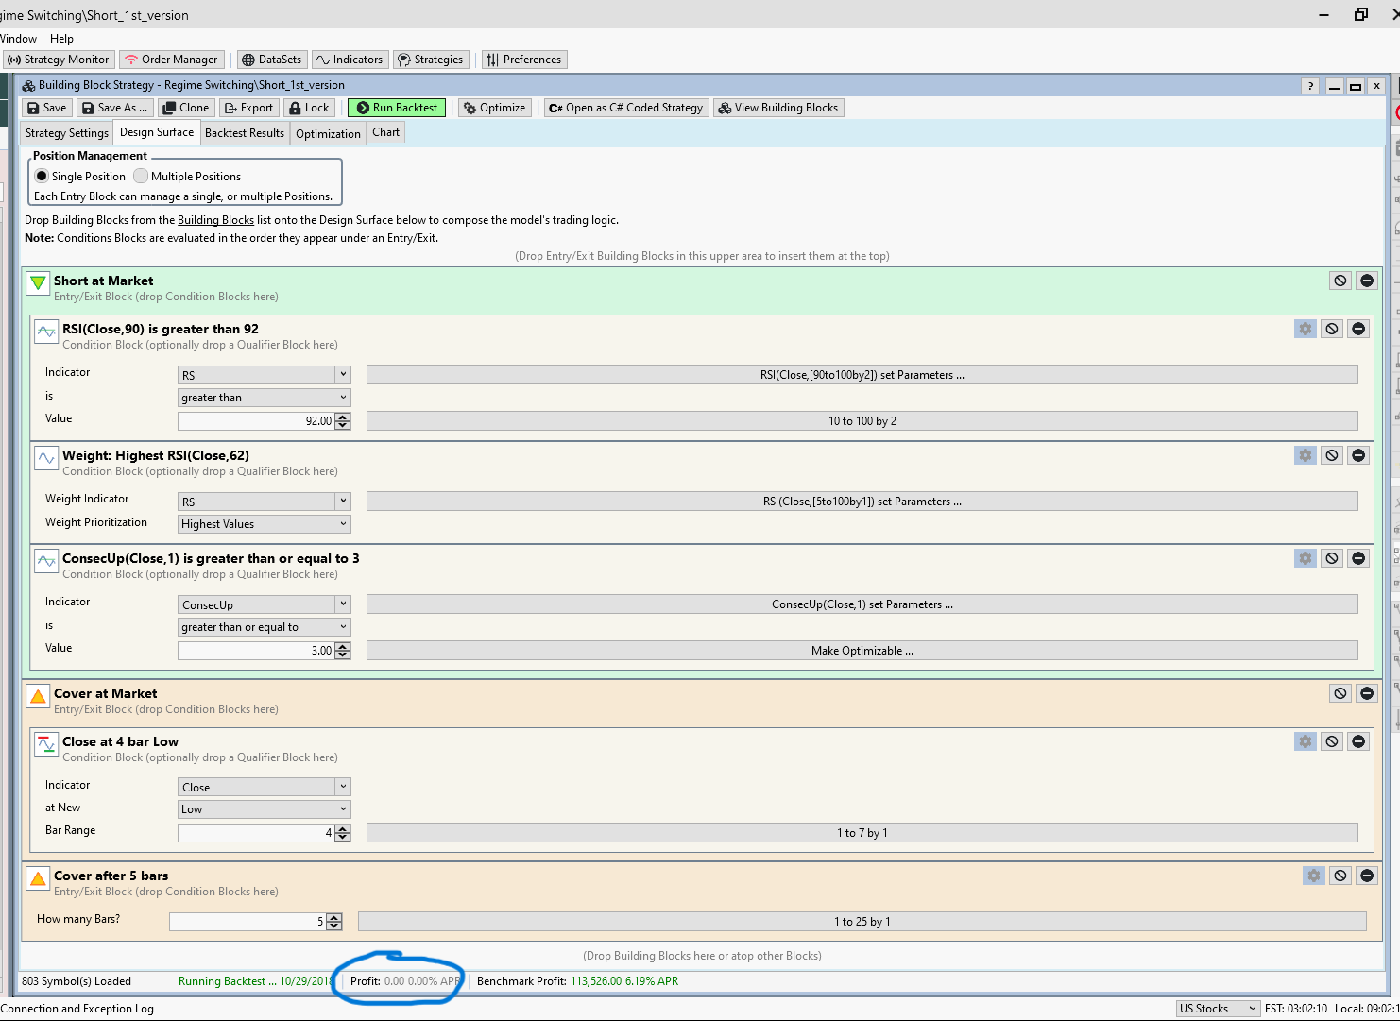Image resolution: width=1400 pixels, height=1021 pixels.
Task: Click the Make Optimizable button
Action: click(x=862, y=651)
